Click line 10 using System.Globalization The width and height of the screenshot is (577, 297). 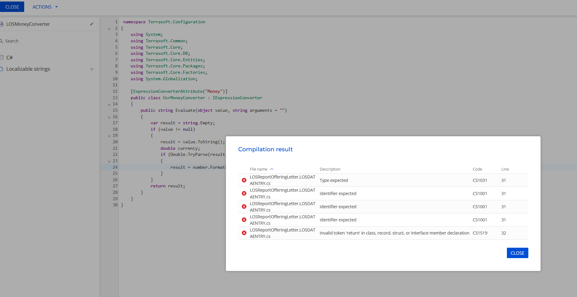point(164,79)
